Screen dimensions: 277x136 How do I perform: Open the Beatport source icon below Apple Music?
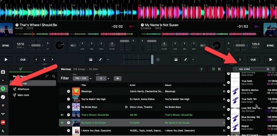(x=3, y=105)
